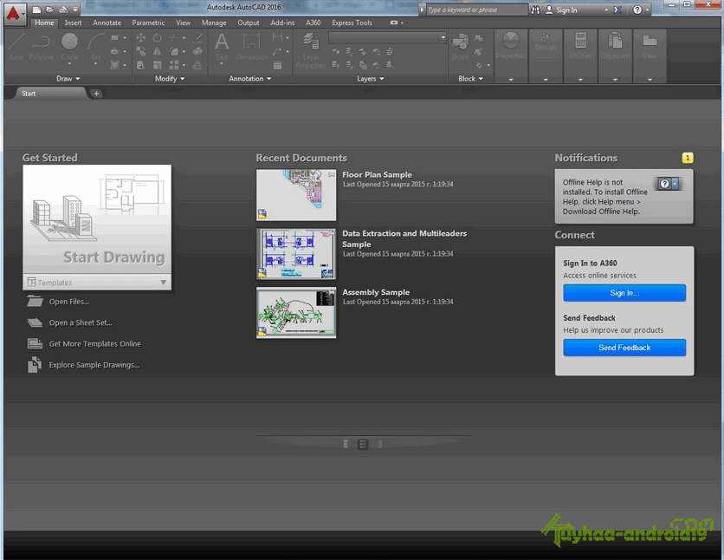Click the Send Feedback button
Screen dimensions: 724x560
pyautogui.click(x=624, y=348)
